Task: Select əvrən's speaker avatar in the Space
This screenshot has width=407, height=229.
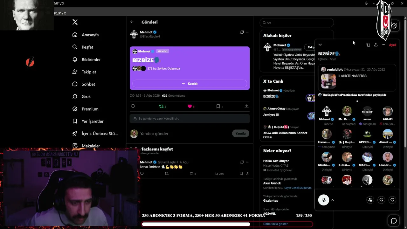Action: [x=367, y=111]
